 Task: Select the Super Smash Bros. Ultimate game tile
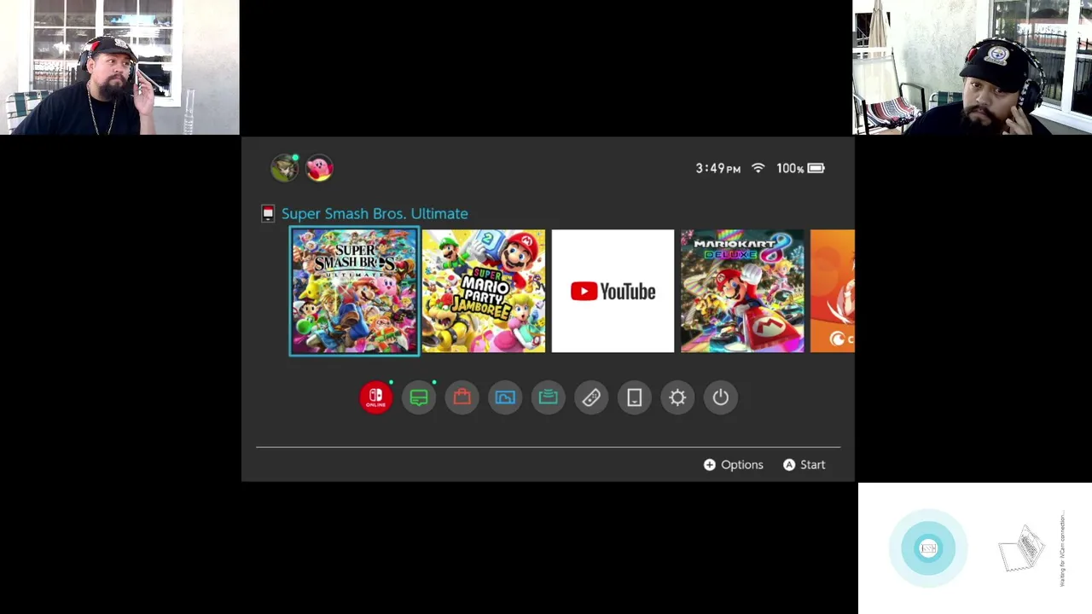[354, 291]
